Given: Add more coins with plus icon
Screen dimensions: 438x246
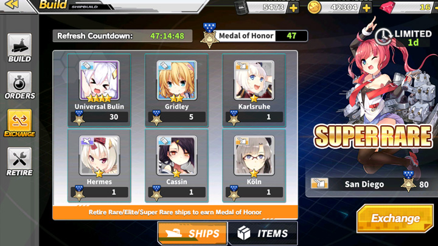Looking at the screenshot, I should pos(366,8).
